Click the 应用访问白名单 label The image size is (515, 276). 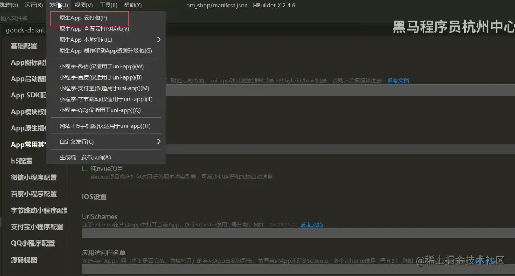click(104, 253)
